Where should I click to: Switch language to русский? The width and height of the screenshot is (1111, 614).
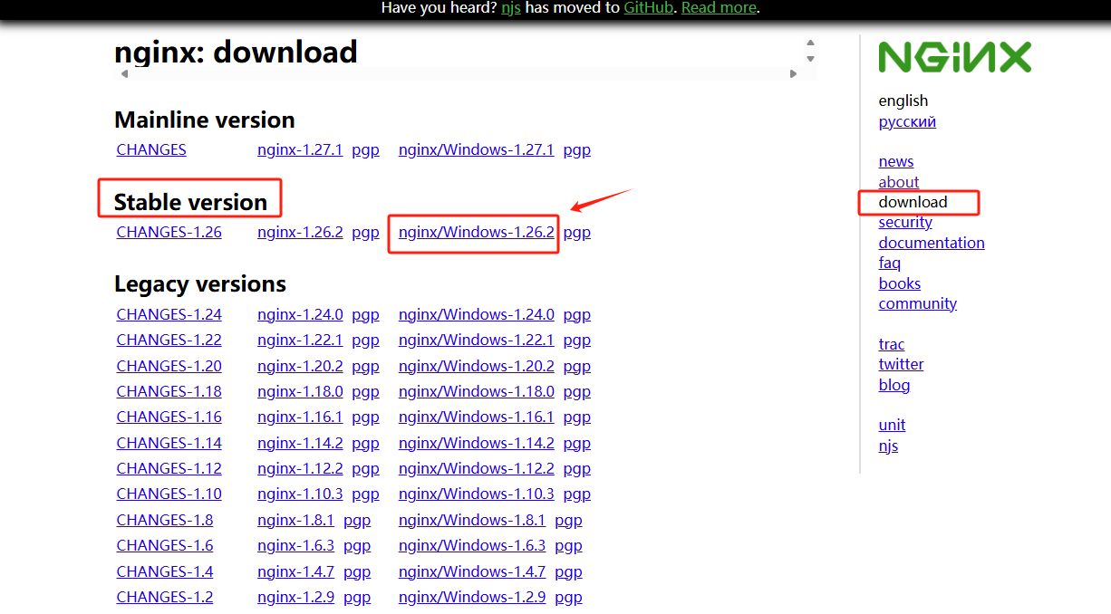pyautogui.click(x=907, y=121)
